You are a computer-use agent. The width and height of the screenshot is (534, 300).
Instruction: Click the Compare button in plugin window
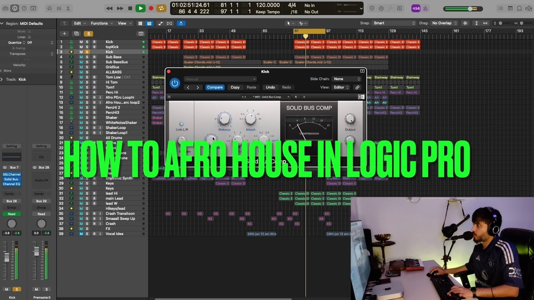[x=215, y=87]
